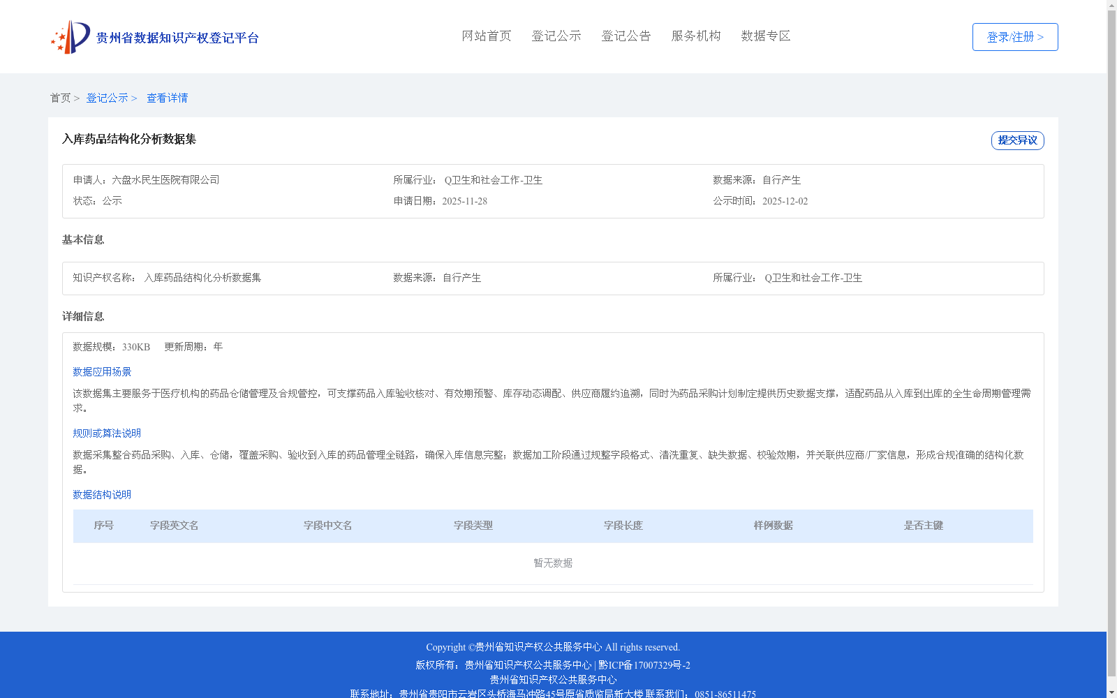Click the 数据结构说明 heading
The width and height of the screenshot is (1117, 698).
[102, 495]
